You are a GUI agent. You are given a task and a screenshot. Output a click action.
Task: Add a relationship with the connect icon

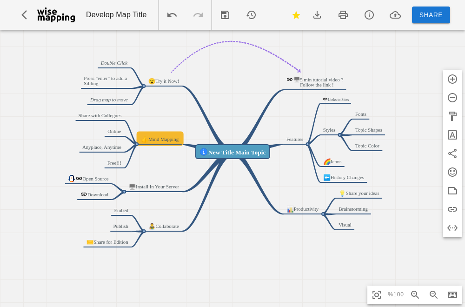click(452, 153)
